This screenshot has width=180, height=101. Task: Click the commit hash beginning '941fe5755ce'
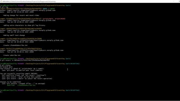(24, 49)
